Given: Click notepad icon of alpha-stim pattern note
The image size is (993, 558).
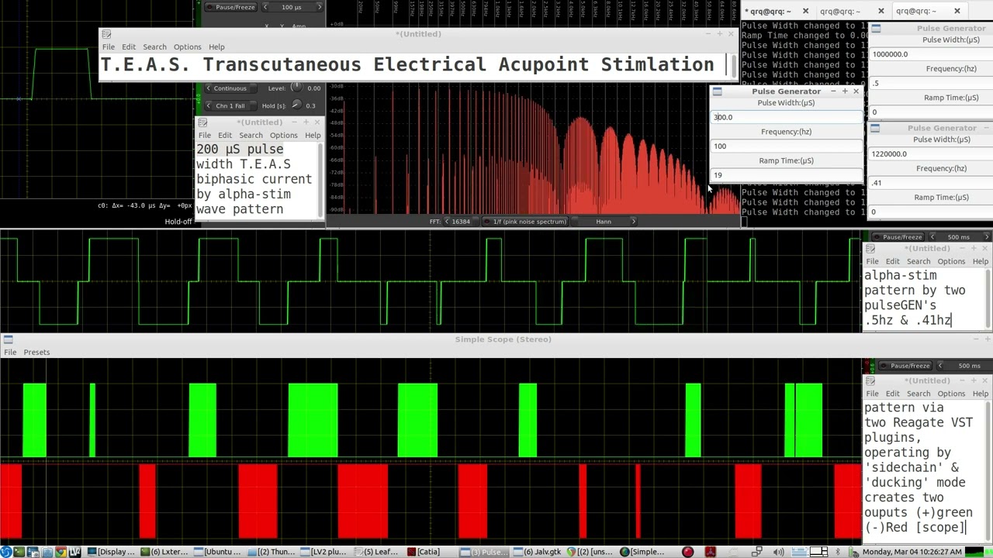Looking at the screenshot, I should pos(870,249).
